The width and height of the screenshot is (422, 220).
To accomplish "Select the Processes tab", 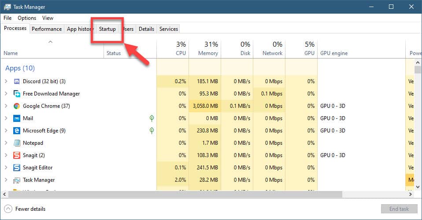I will tap(15, 28).
